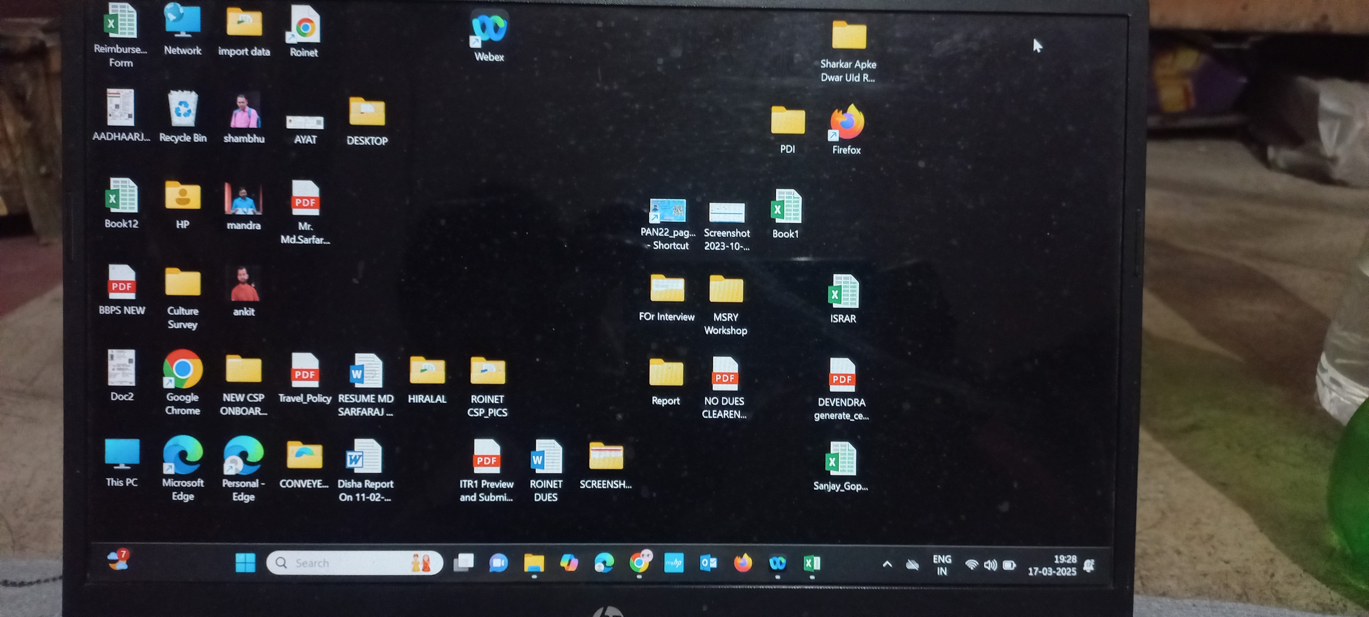Open the weather widget on taskbar

pos(118,560)
